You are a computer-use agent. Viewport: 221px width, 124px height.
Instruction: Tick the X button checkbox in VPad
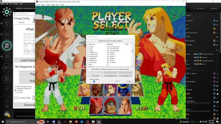26,46
